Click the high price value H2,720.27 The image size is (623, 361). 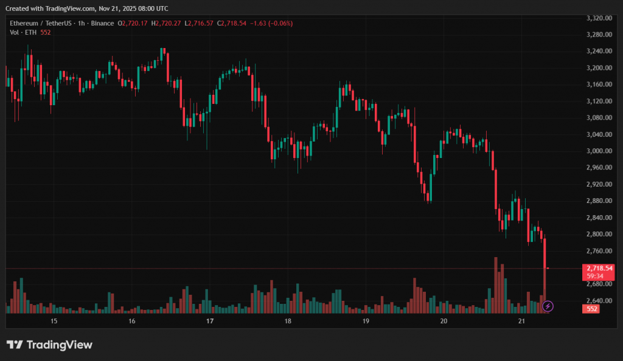click(166, 23)
